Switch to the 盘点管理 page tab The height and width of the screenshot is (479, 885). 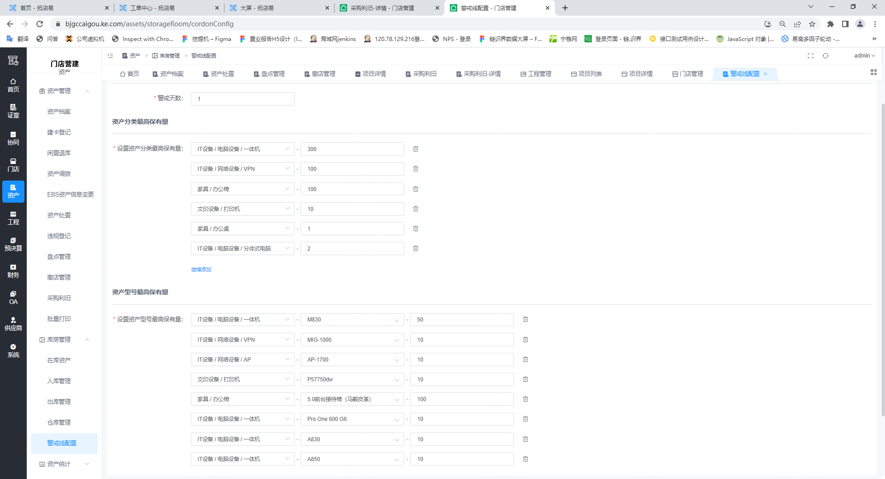click(269, 74)
